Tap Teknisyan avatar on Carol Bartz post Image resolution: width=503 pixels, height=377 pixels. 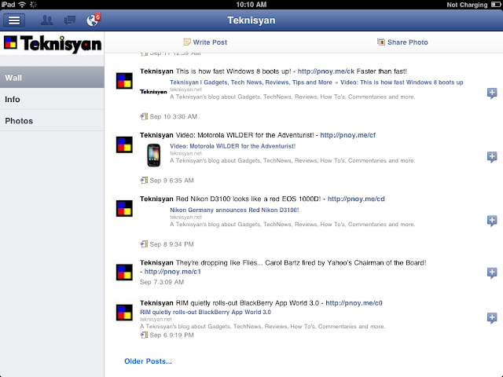point(124,273)
